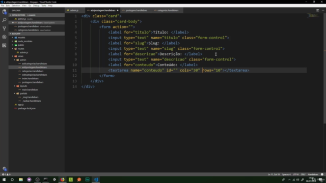Screen dimensions: 326x183
Task: Change file encoding UTF-8
Action: tap(295, 174)
